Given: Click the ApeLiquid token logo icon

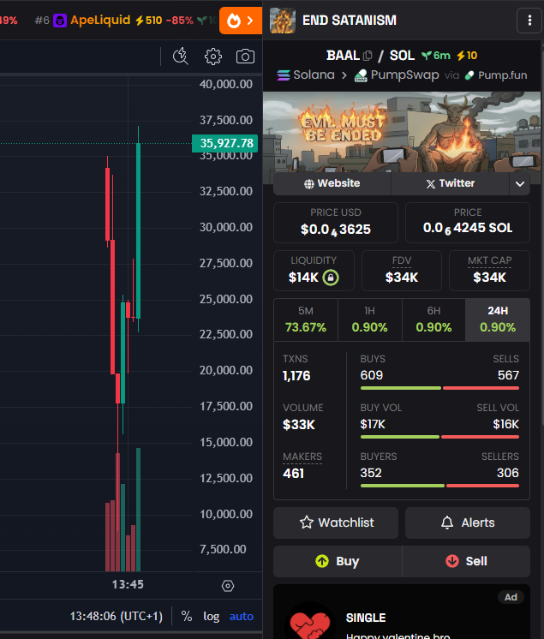Looking at the screenshot, I should pos(60,21).
